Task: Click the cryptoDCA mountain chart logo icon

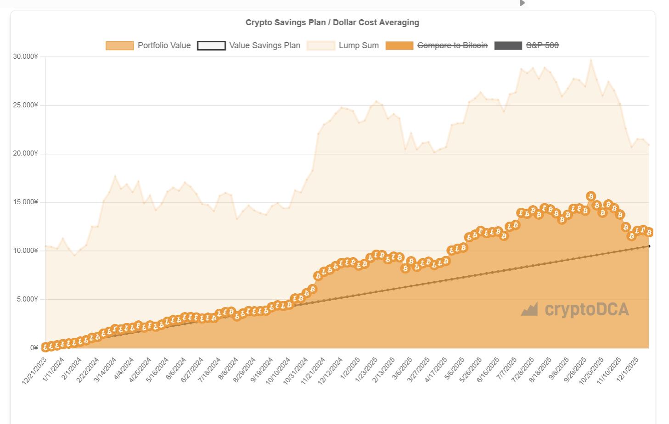Action: click(x=529, y=310)
